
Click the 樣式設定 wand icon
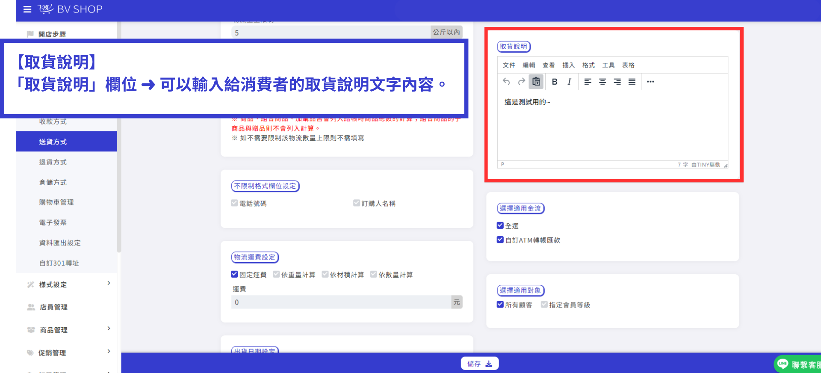30,284
